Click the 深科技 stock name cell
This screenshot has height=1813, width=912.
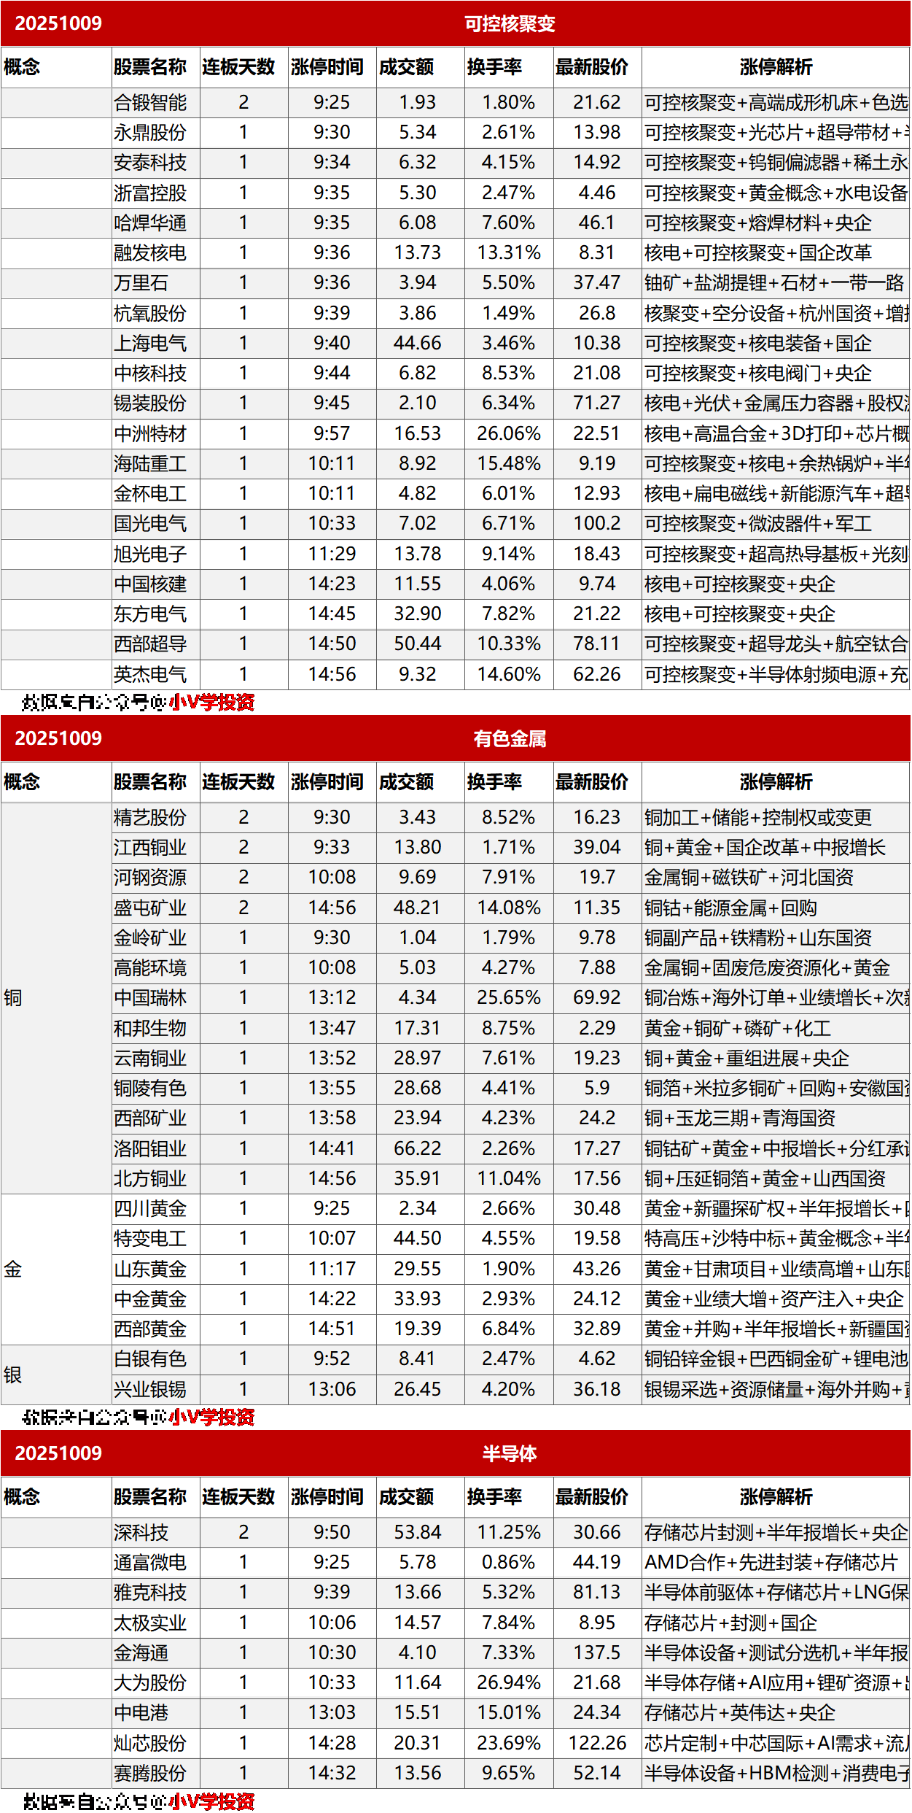(x=141, y=1533)
